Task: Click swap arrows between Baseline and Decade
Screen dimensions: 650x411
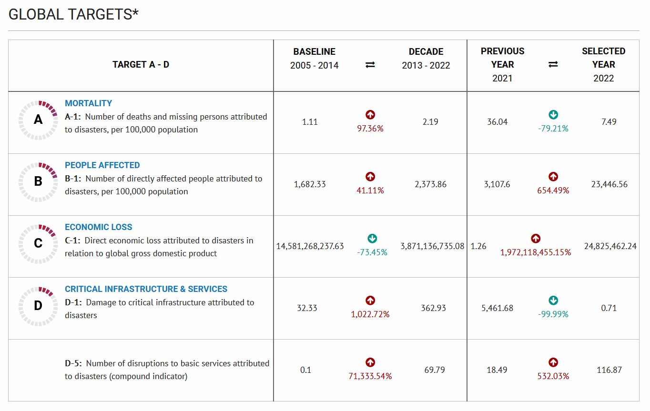Action: click(370, 65)
